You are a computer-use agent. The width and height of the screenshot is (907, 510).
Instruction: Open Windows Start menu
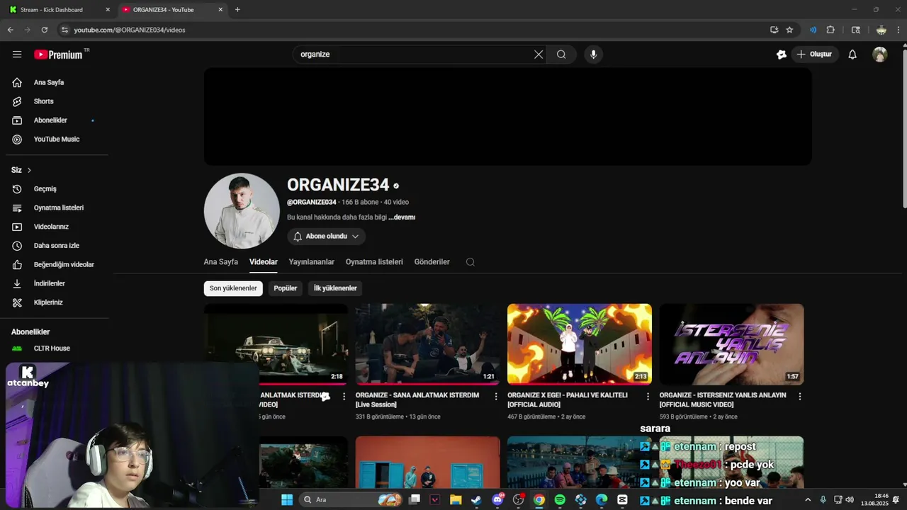click(x=287, y=499)
